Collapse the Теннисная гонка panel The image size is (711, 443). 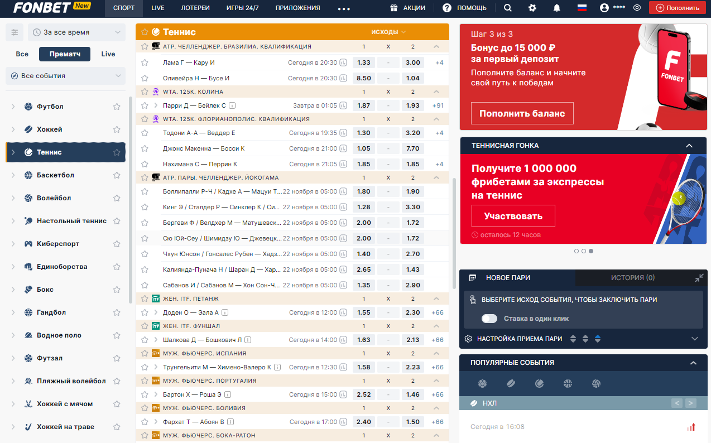(689, 146)
